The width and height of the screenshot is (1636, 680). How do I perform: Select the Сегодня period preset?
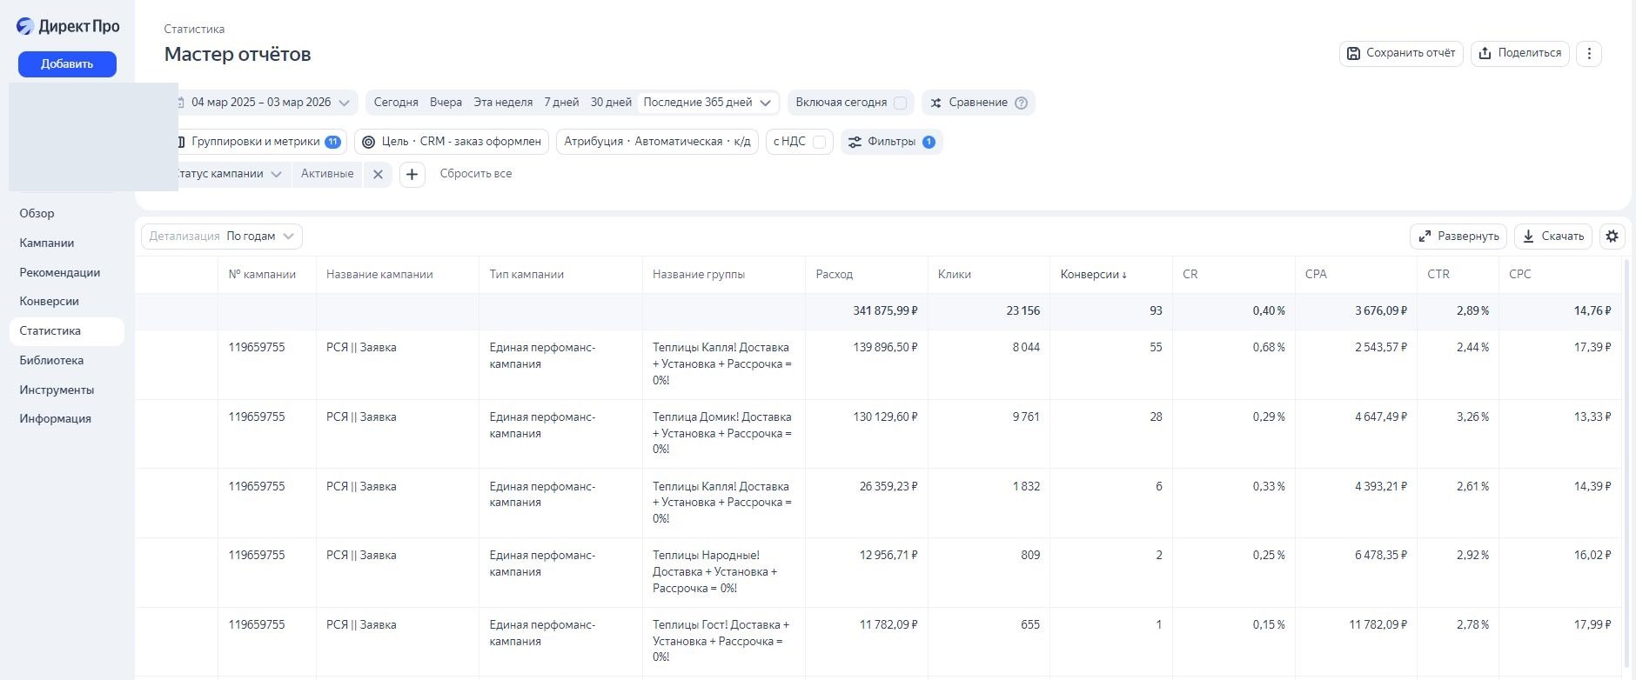coord(396,103)
